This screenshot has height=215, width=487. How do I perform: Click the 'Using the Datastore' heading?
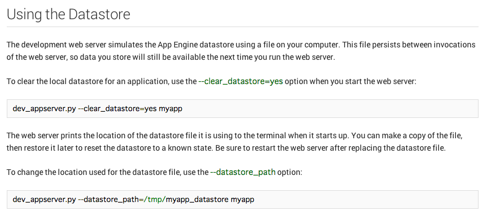point(68,14)
